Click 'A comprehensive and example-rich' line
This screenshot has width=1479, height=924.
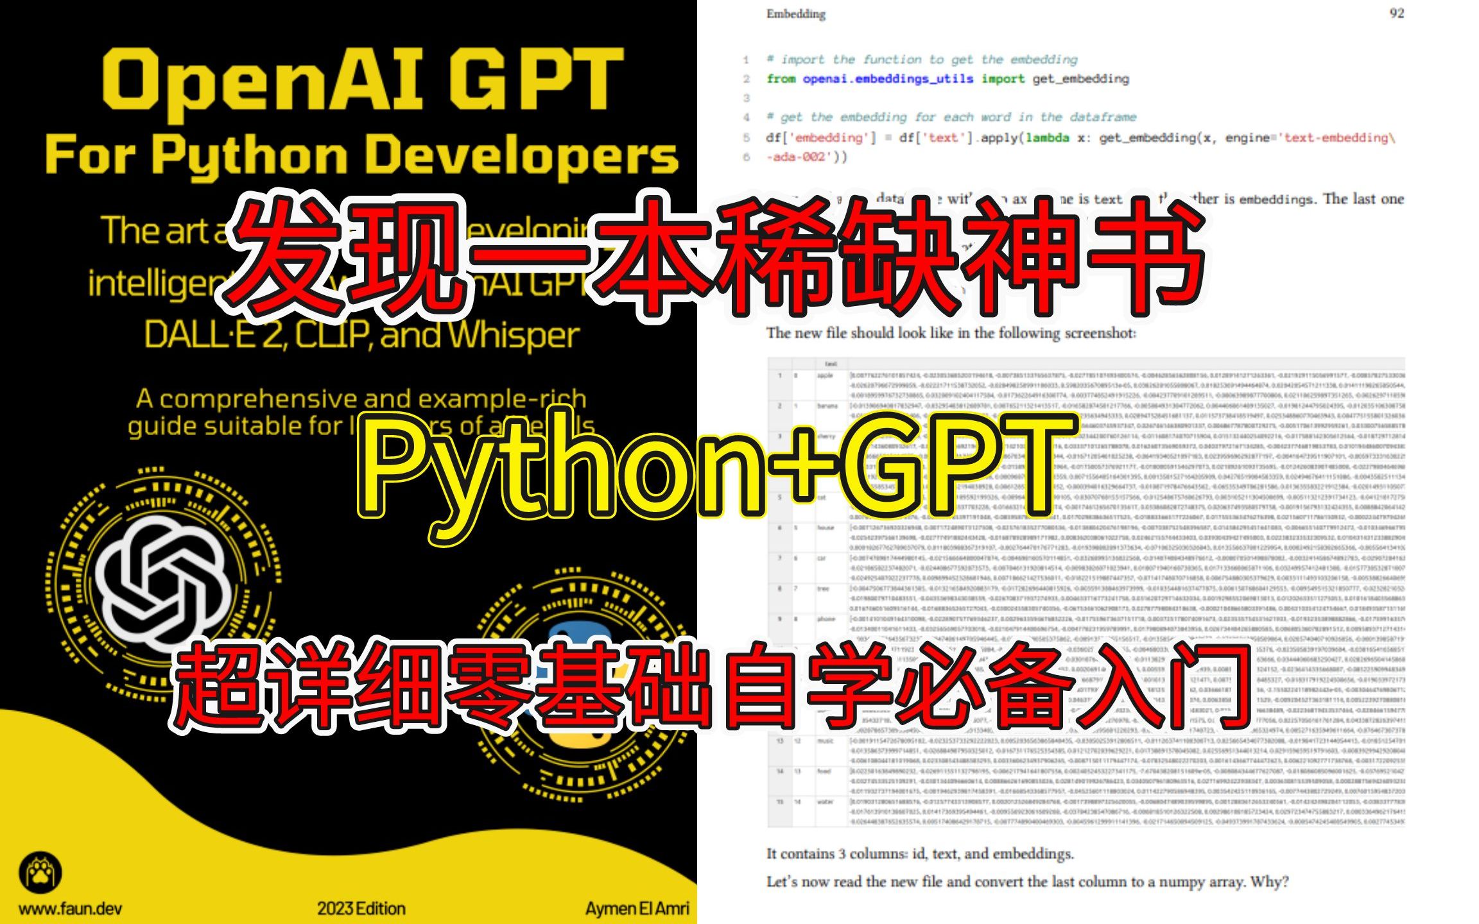(x=361, y=398)
